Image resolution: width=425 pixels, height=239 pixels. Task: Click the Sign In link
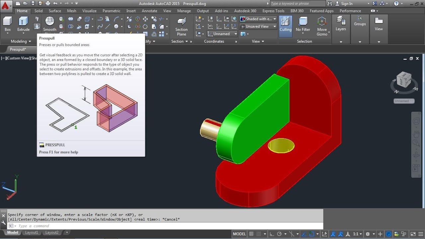(347, 4)
